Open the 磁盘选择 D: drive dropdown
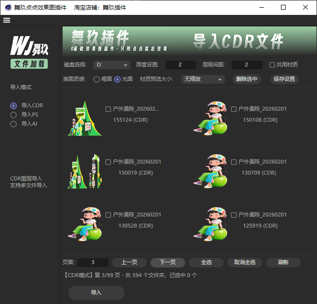This screenshot has height=304, width=317. coord(112,65)
